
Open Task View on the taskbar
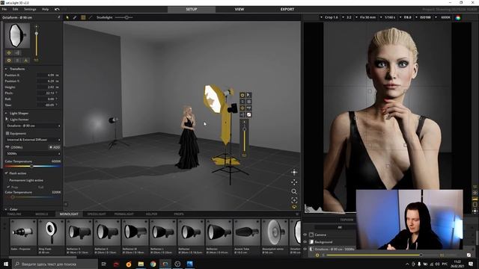[x=104, y=264]
